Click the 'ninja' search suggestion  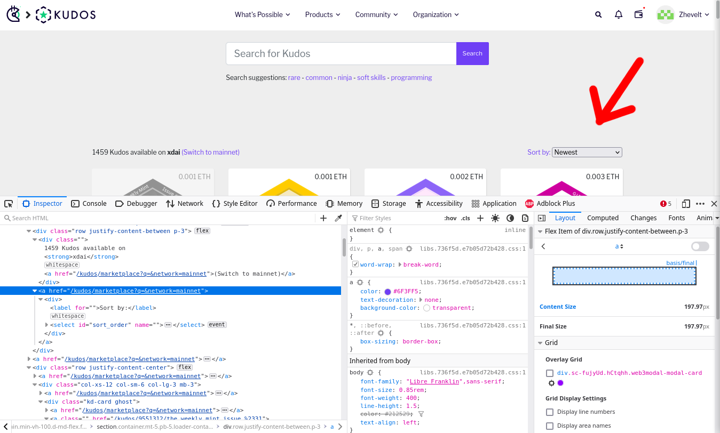pyautogui.click(x=345, y=78)
